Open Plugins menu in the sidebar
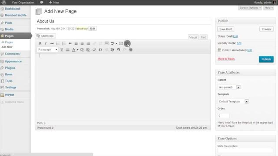The height and width of the screenshot is (156, 278). click(x=10, y=68)
